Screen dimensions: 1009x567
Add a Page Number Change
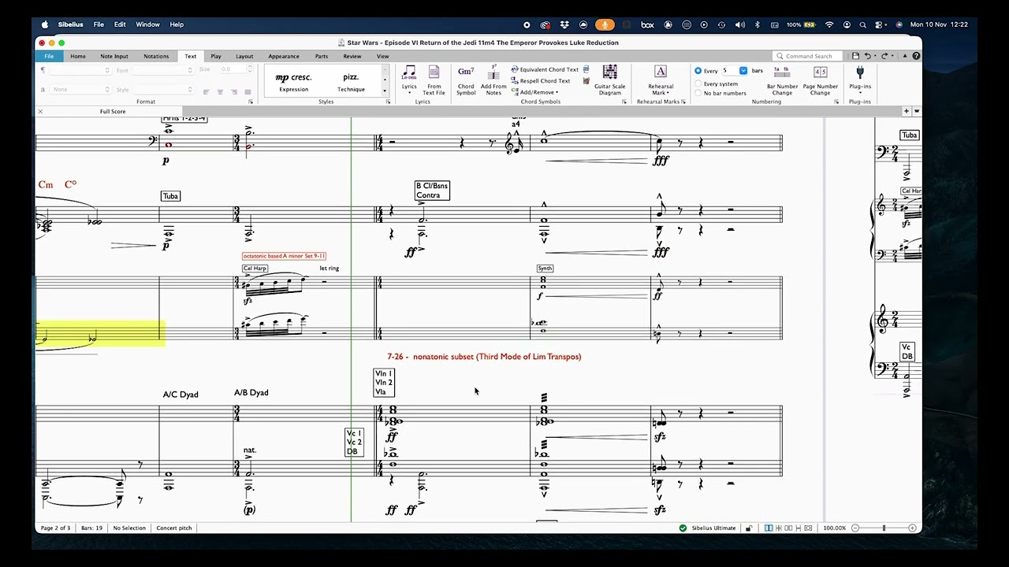(820, 80)
